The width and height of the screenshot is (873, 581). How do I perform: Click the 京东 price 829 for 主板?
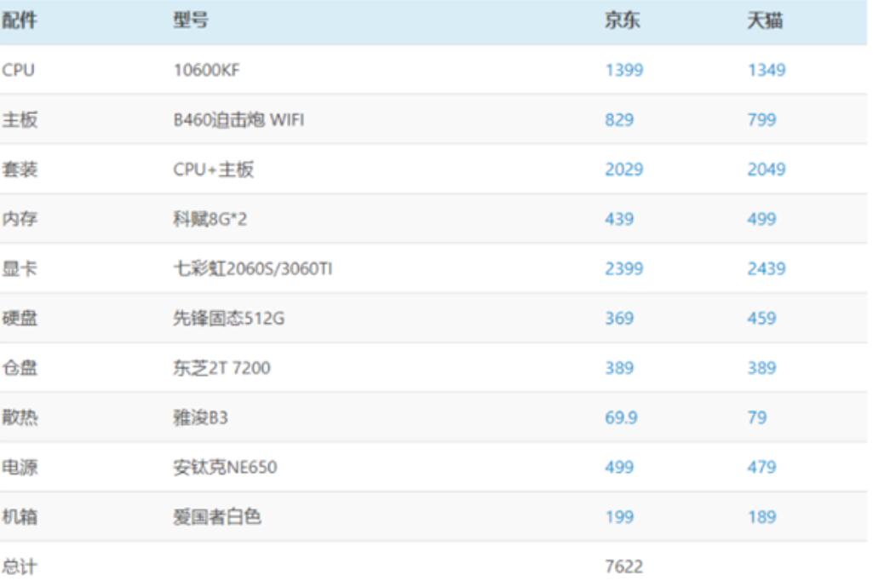(x=619, y=120)
